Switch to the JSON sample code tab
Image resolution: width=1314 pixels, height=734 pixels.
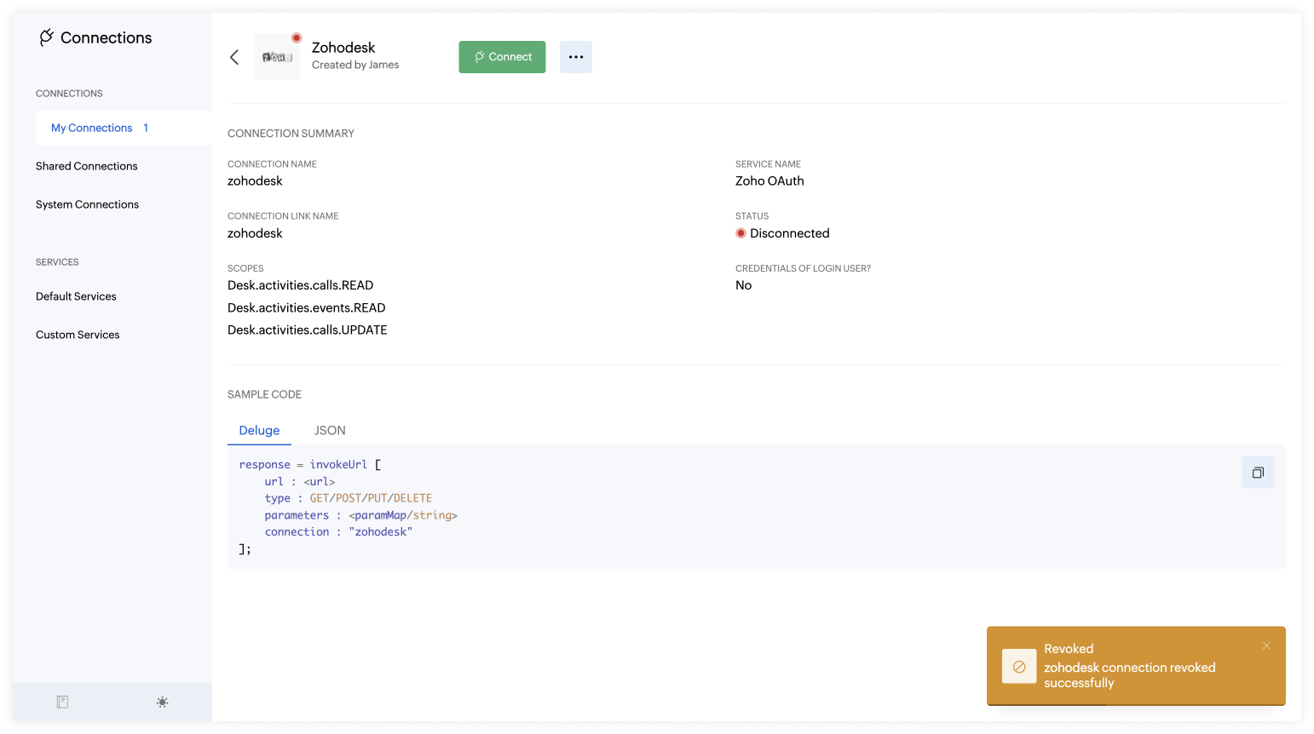tap(330, 431)
